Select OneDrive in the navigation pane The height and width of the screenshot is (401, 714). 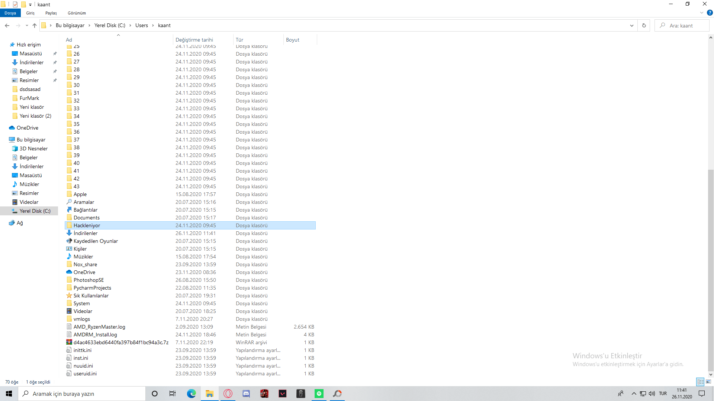[x=27, y=128]
